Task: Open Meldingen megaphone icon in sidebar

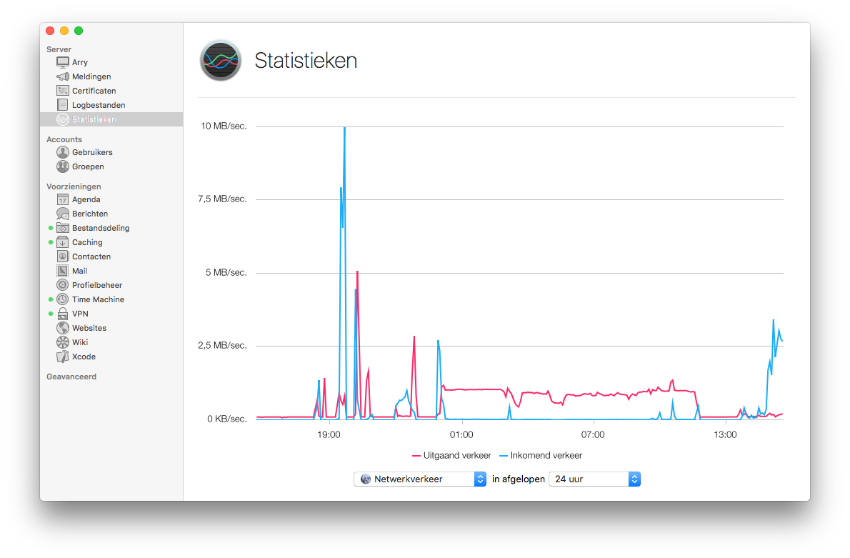Action: (x=63, y=76)
